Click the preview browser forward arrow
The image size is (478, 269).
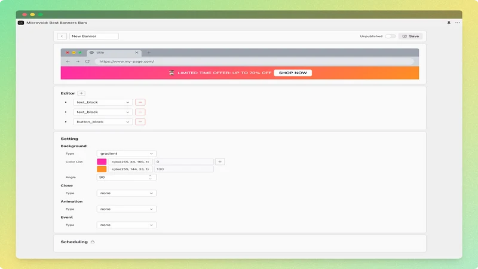[x=78, y=62]
